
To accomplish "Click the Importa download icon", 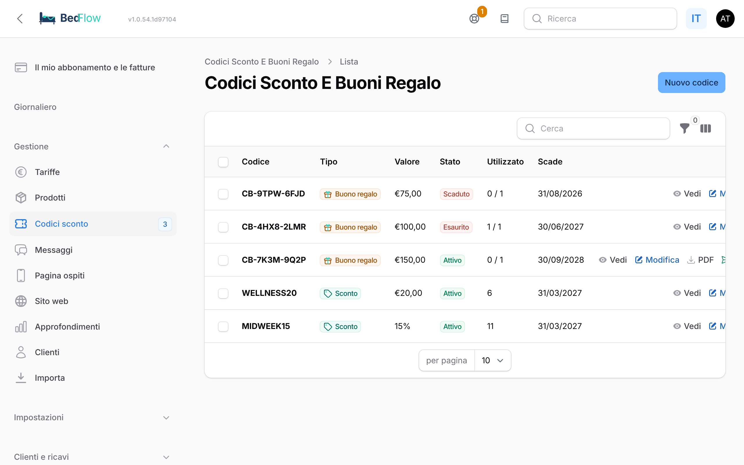I will coord(21,378).
